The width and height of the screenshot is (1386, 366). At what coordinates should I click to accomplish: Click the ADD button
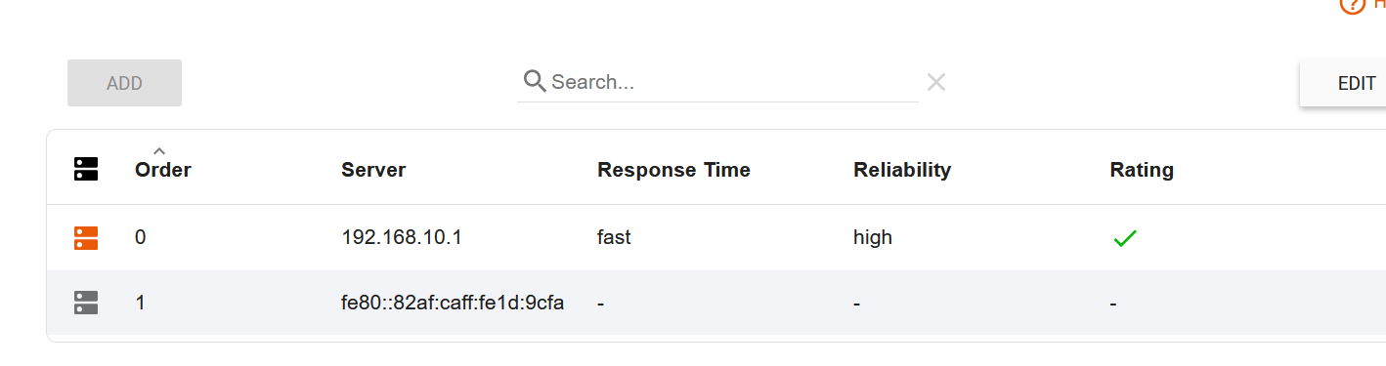[x=124, y=83]
